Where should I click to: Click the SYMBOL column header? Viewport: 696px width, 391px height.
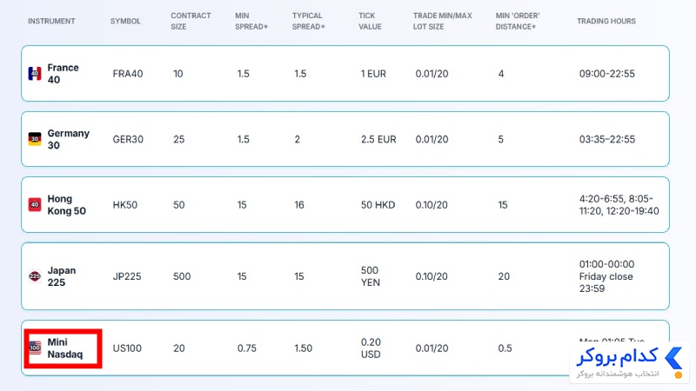tap(125, 21)
